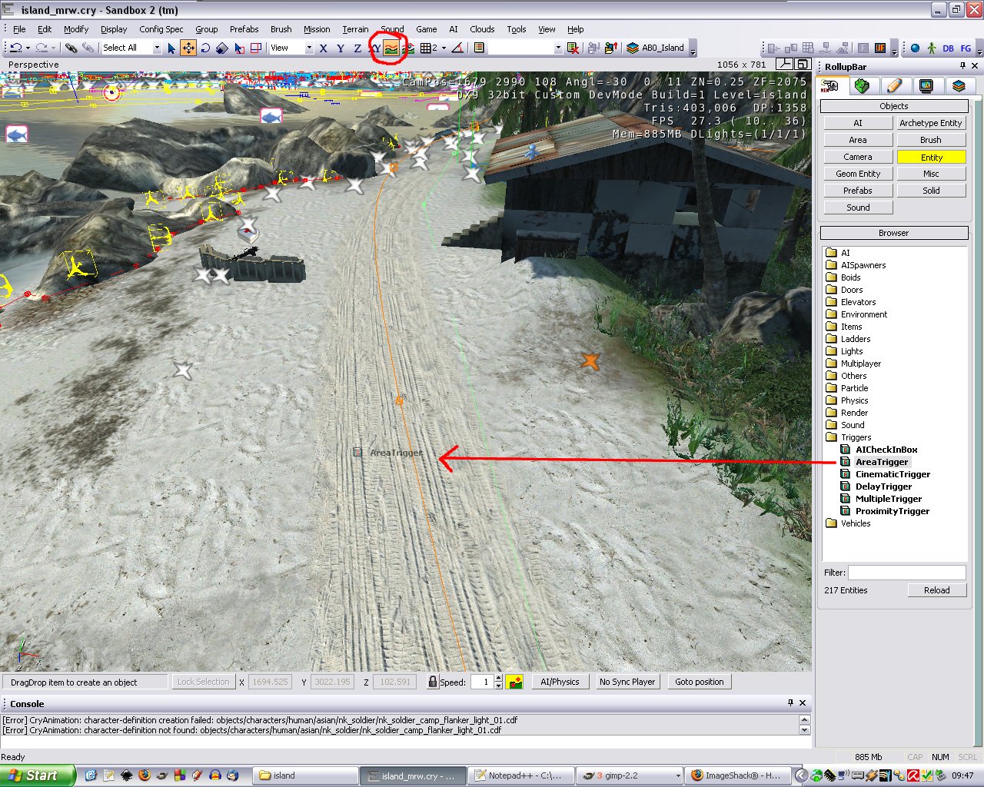The image size is (984, 787).
Task: Click the Undo arrow icon
Action: (x=16, y=48)
